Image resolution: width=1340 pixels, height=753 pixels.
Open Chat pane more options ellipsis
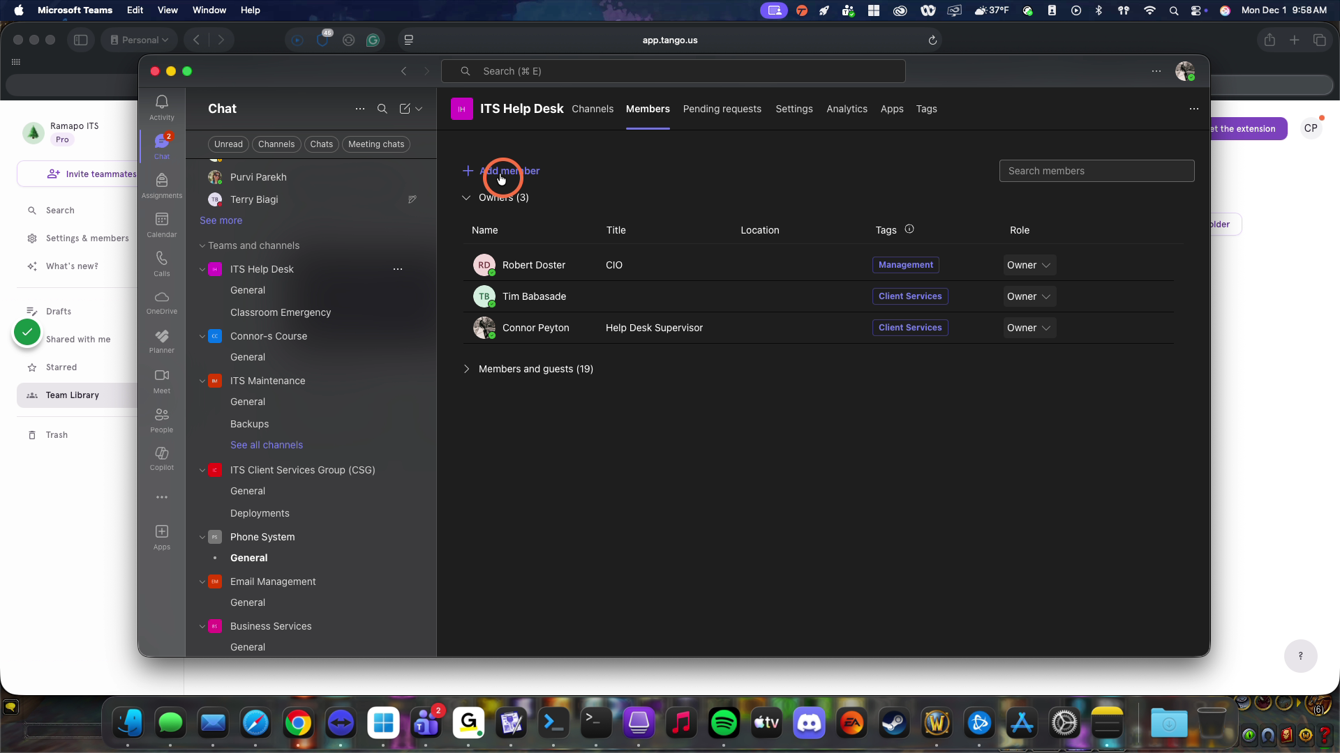[x=359, y=109]
